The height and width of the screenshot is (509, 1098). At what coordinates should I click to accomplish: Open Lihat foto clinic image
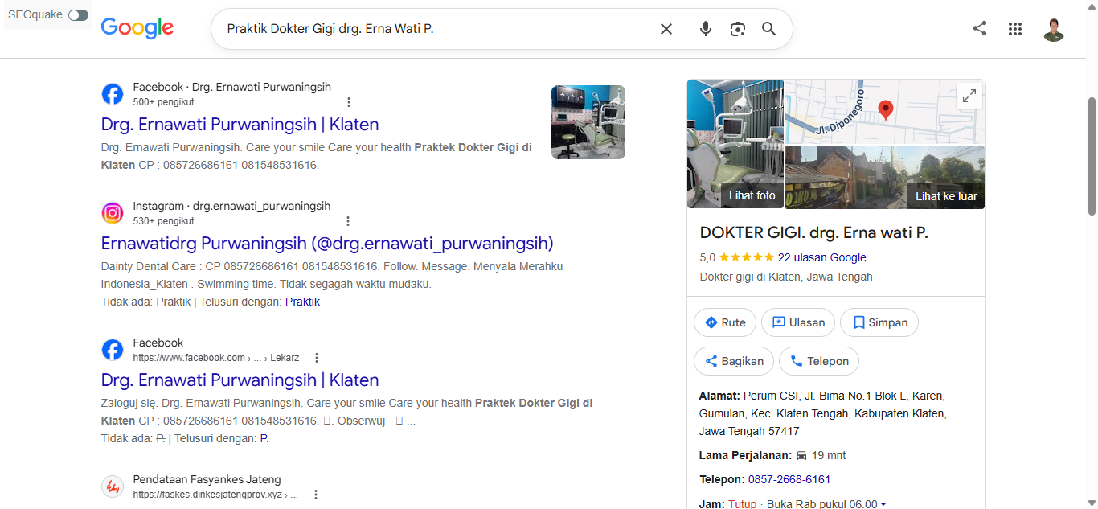[735, 144]
